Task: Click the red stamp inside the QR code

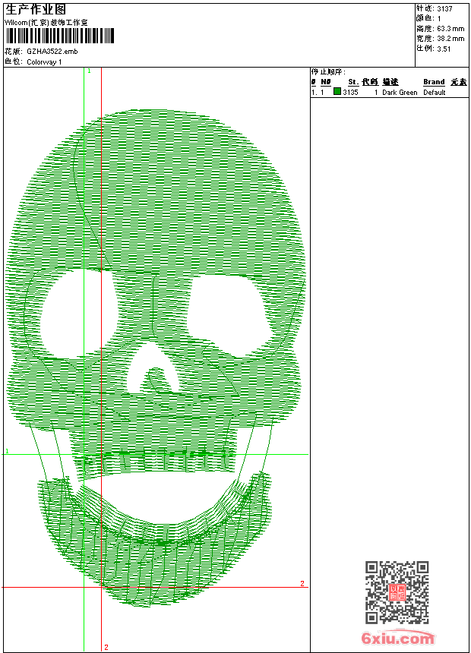Action: 397,593
